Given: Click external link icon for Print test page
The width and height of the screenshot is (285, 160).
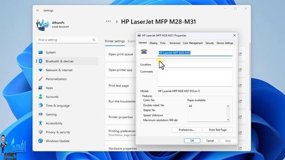Looking at the screenshot, I should (x=240, y=85).
